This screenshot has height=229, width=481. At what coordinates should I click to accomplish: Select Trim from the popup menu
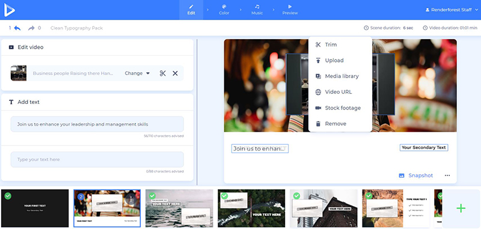pyautogui.click(x=340, y=44)
